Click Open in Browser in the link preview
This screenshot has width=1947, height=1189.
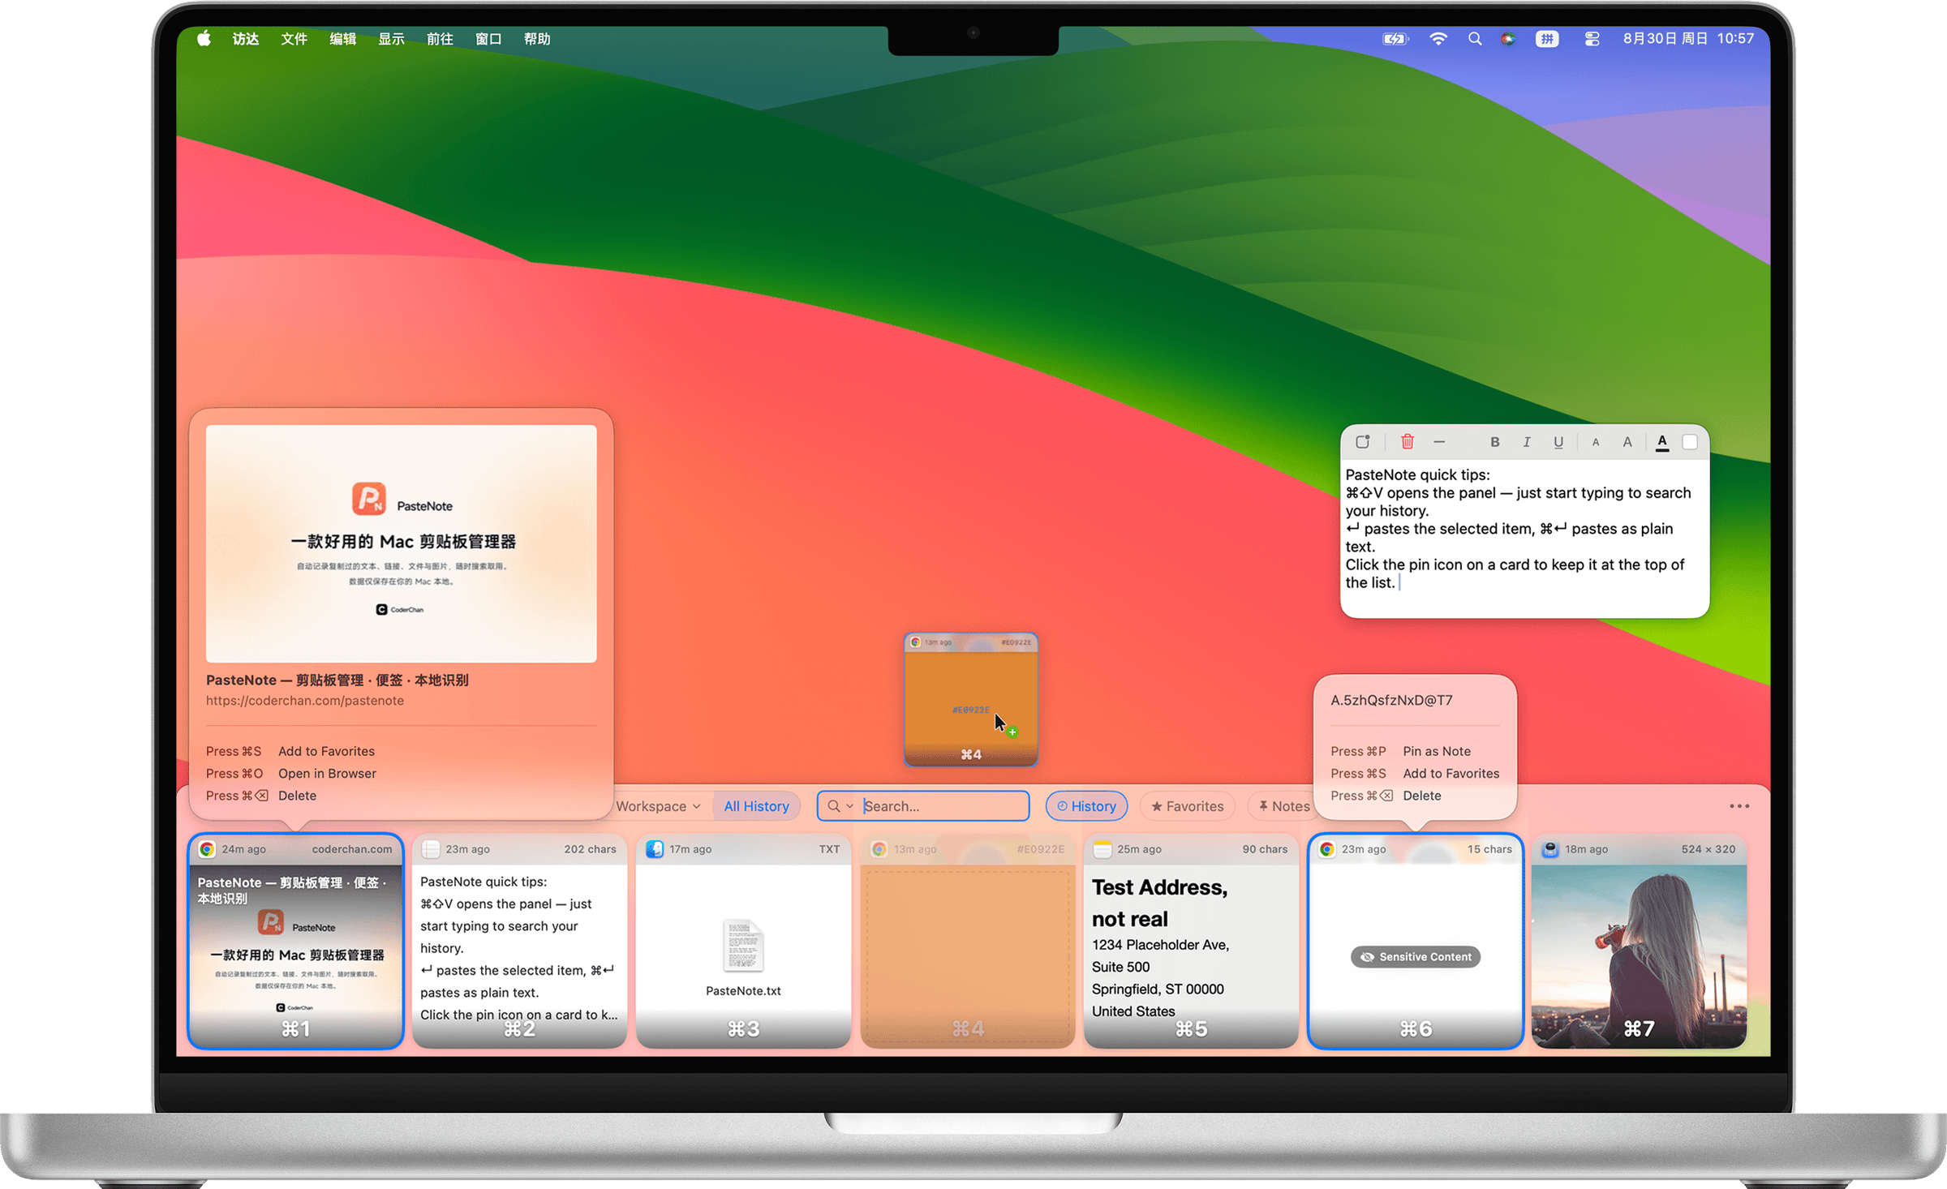327,774
